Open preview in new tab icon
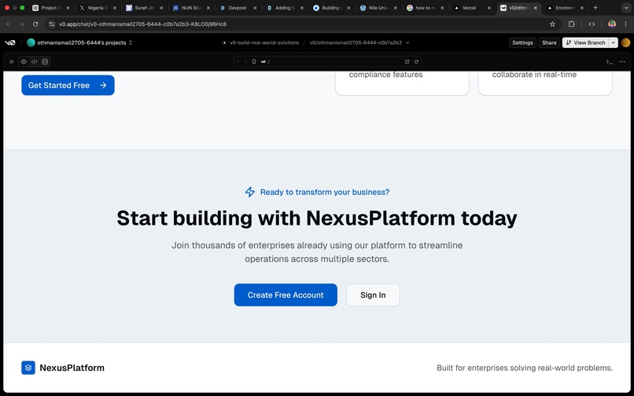 [407, 62]
